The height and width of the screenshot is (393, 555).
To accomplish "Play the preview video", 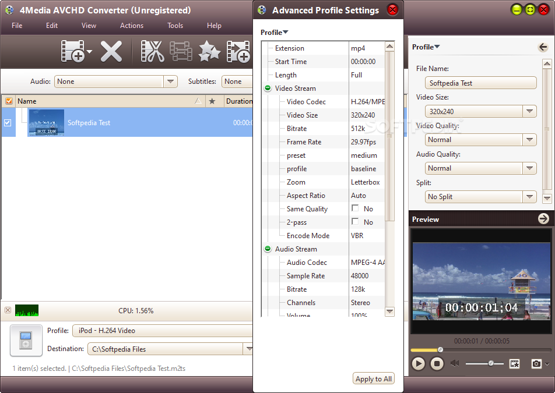I will point(418,363).
